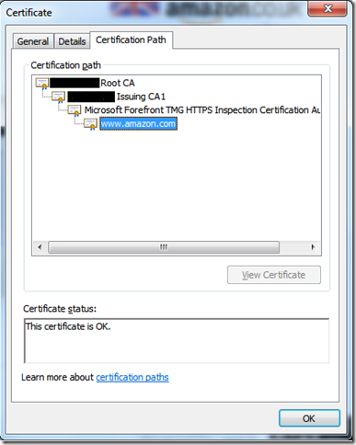The width and height of the screenshot is (356, 445).
Task: Click the Issuing CA1 certificate icon
Action: [x=58, y=97]
